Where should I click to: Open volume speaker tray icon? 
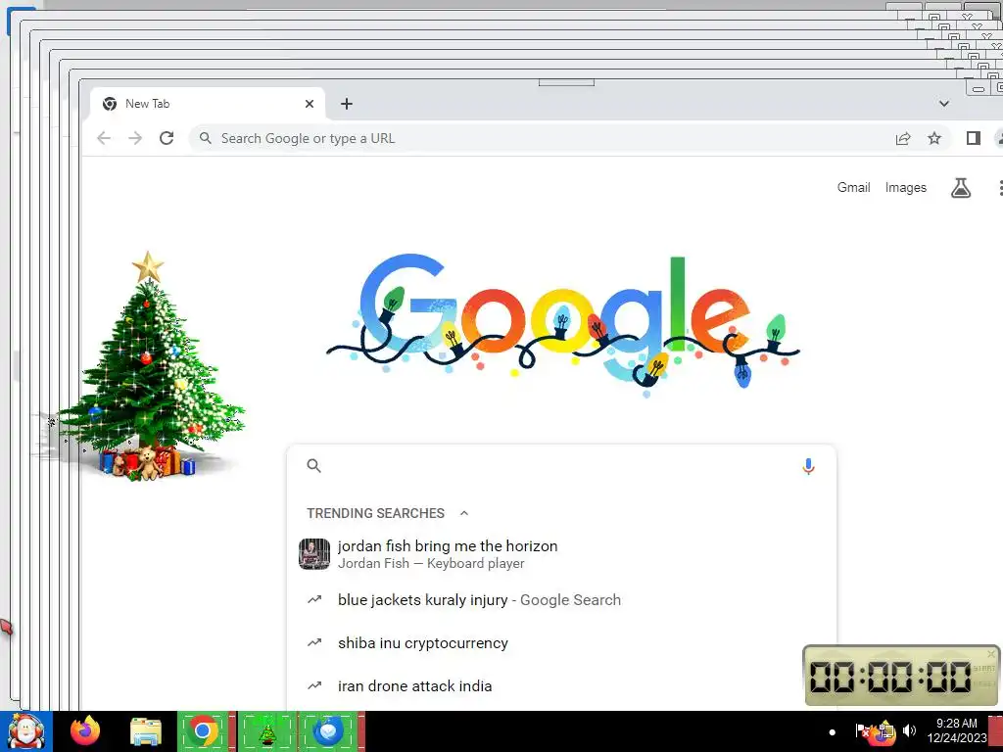click(909, 730)
